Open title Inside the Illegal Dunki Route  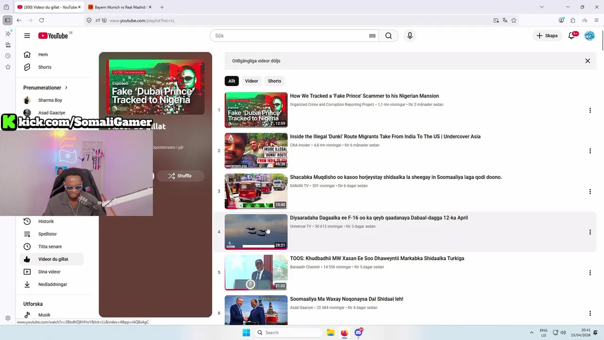385,136
